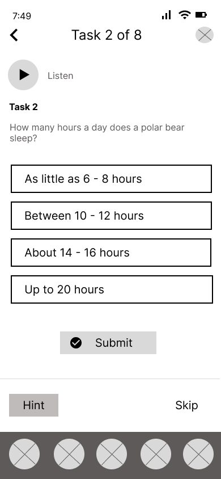
Task: Play the Listen audio clip
Action: point(23,75)
